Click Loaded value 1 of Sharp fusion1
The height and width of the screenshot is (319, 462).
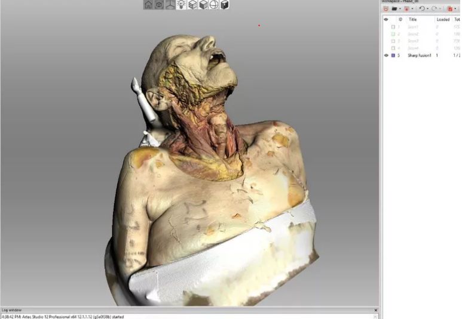(x=437, y=55)
